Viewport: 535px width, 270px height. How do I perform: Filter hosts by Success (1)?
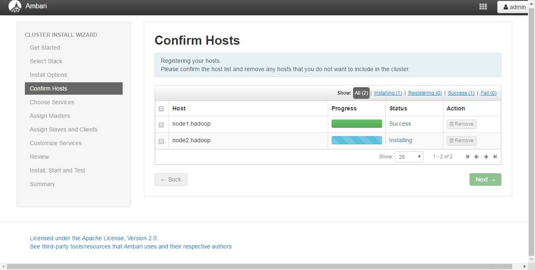(x=461, y=93)
